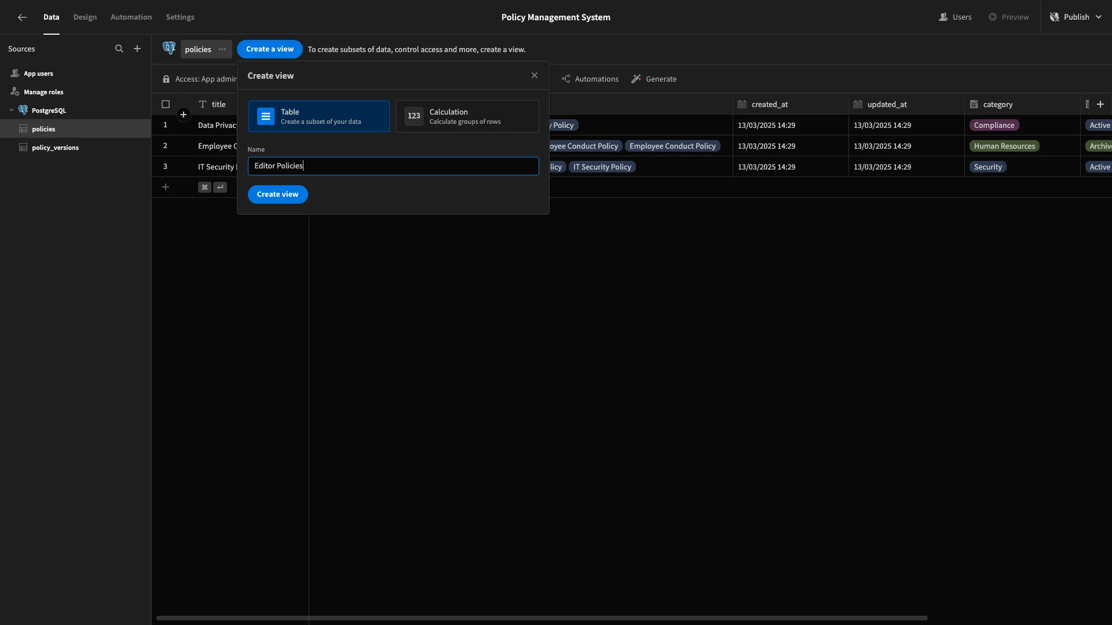This screenshot has height=625, width=1112.
Task: Open the policies tab options menu
Action: pyautogui.click(x=222, y=49)
